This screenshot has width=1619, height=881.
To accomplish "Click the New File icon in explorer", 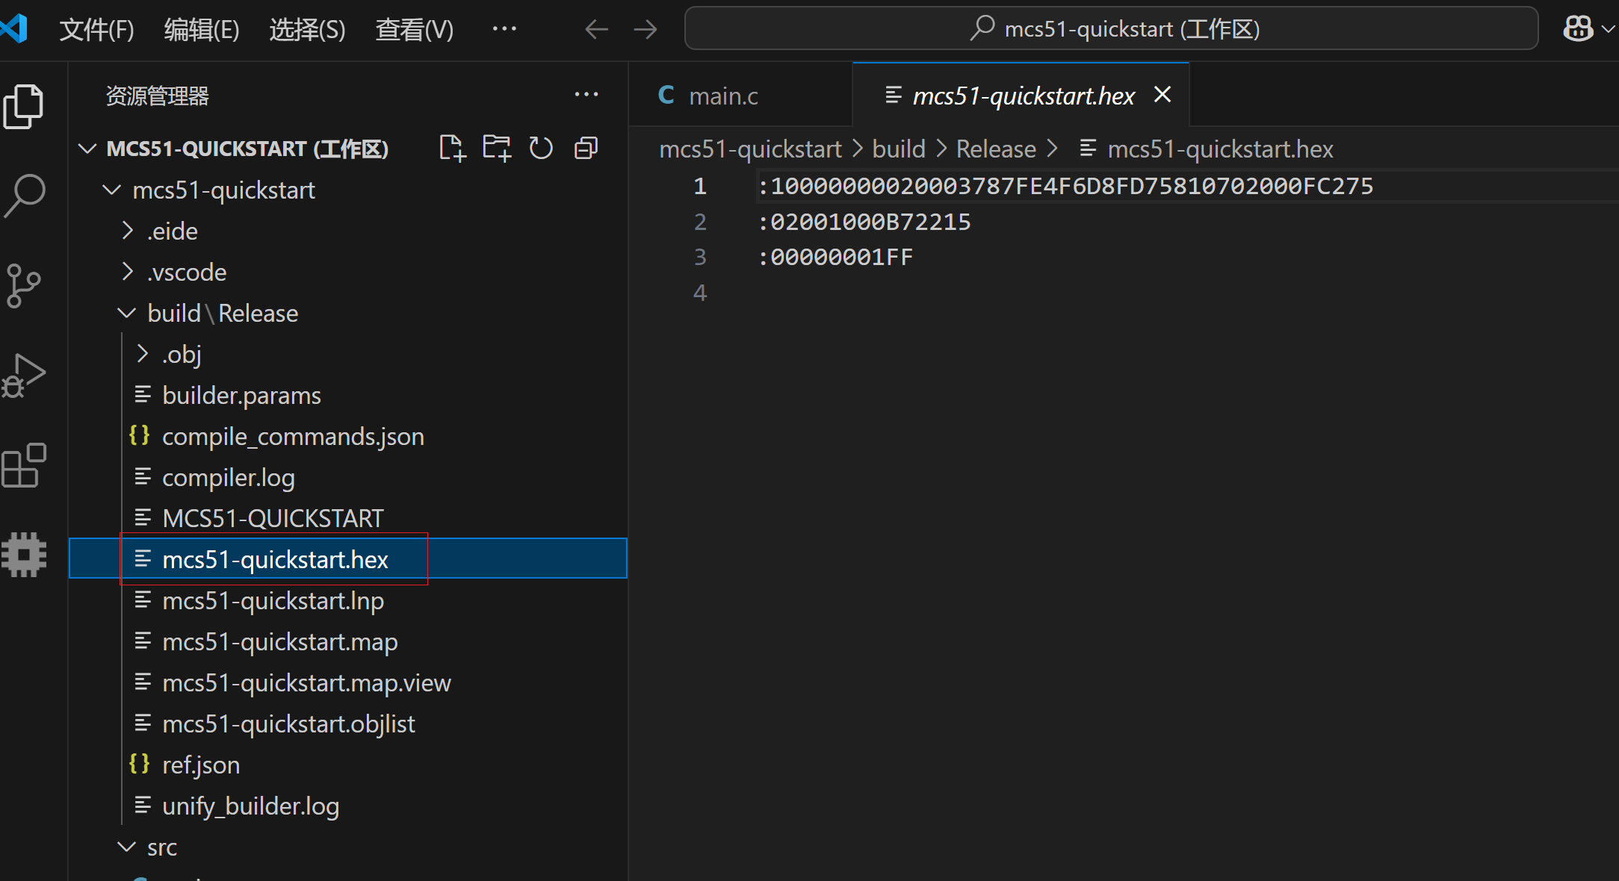I will tap(452, 148).
